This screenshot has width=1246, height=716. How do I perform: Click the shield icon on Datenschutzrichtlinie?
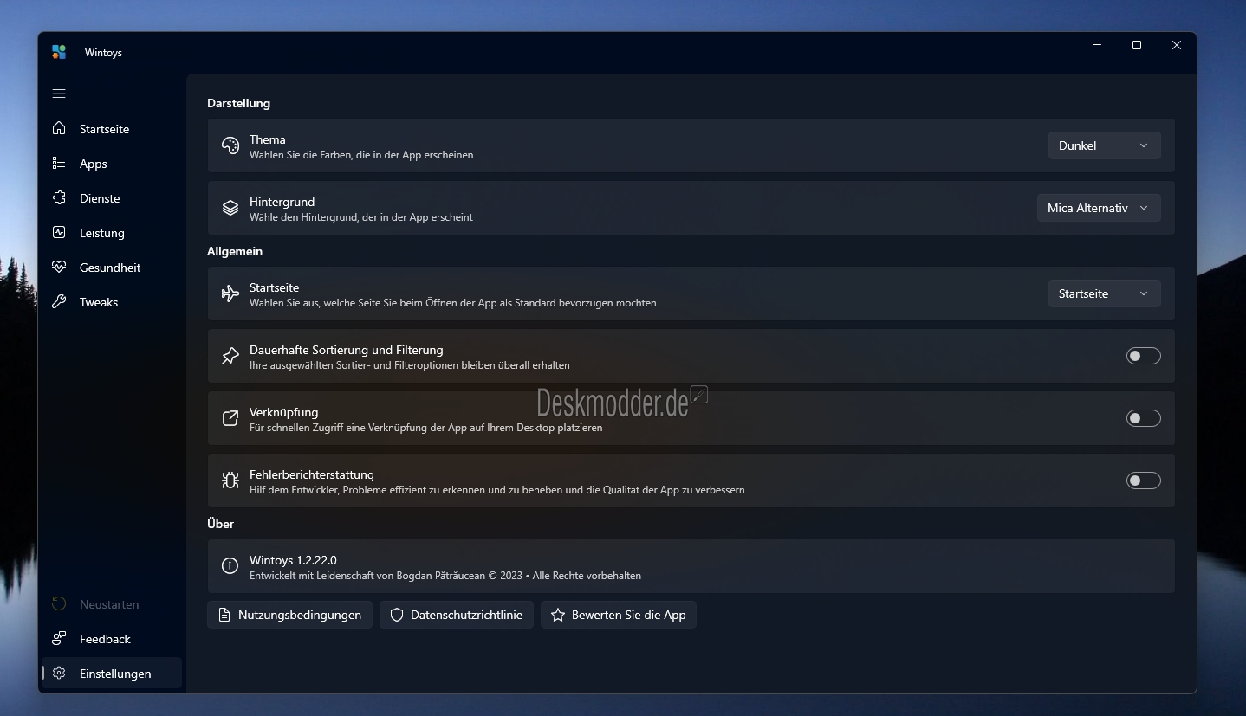(397, 615)
